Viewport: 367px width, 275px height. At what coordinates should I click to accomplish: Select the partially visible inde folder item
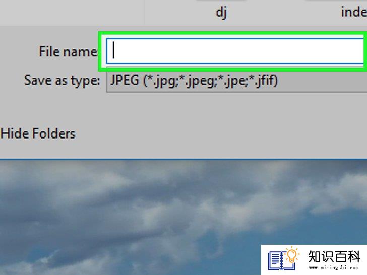(x=354, y=12)
